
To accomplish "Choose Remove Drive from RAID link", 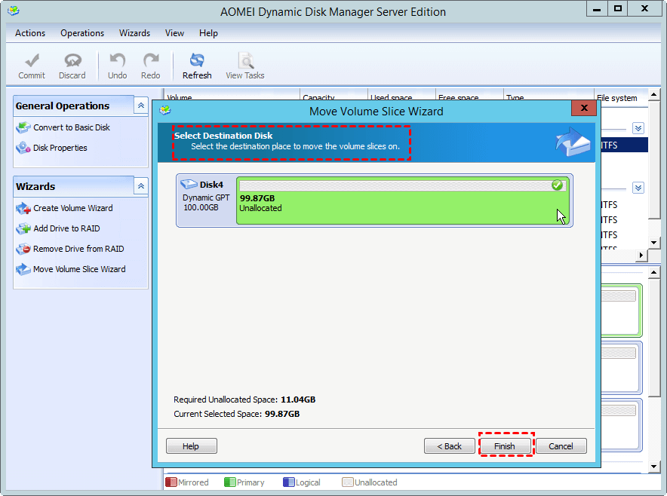I will coord(78,249).
